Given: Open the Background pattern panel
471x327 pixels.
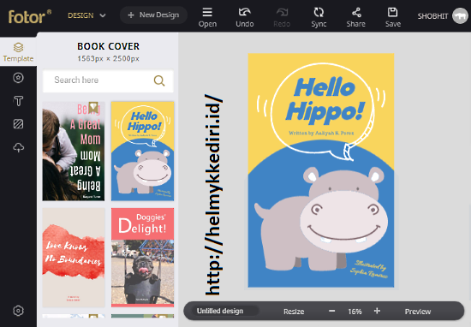Looking at the screenshot, I should click(18, 124).
